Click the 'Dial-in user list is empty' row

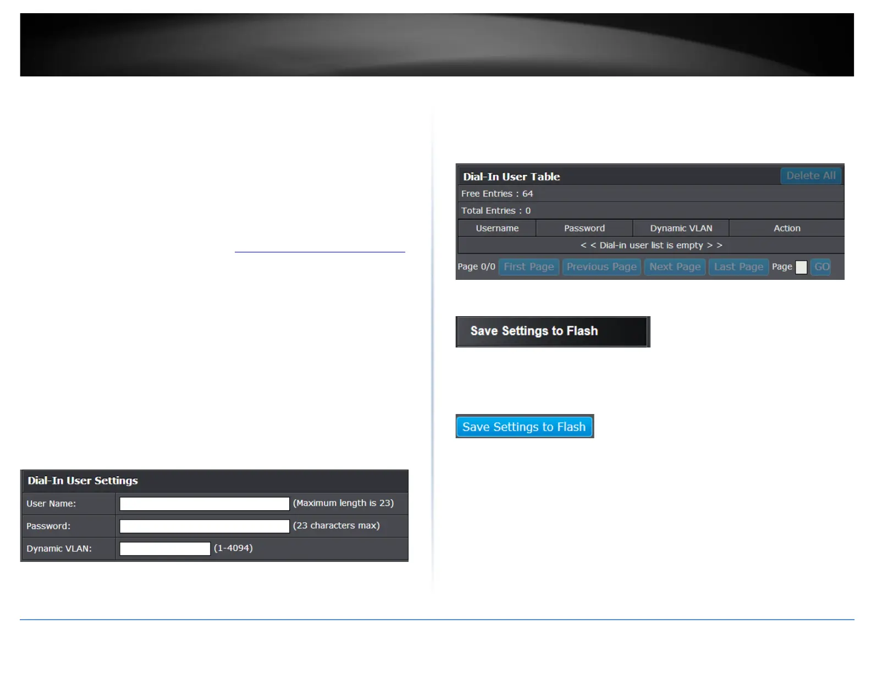(651, 245)
